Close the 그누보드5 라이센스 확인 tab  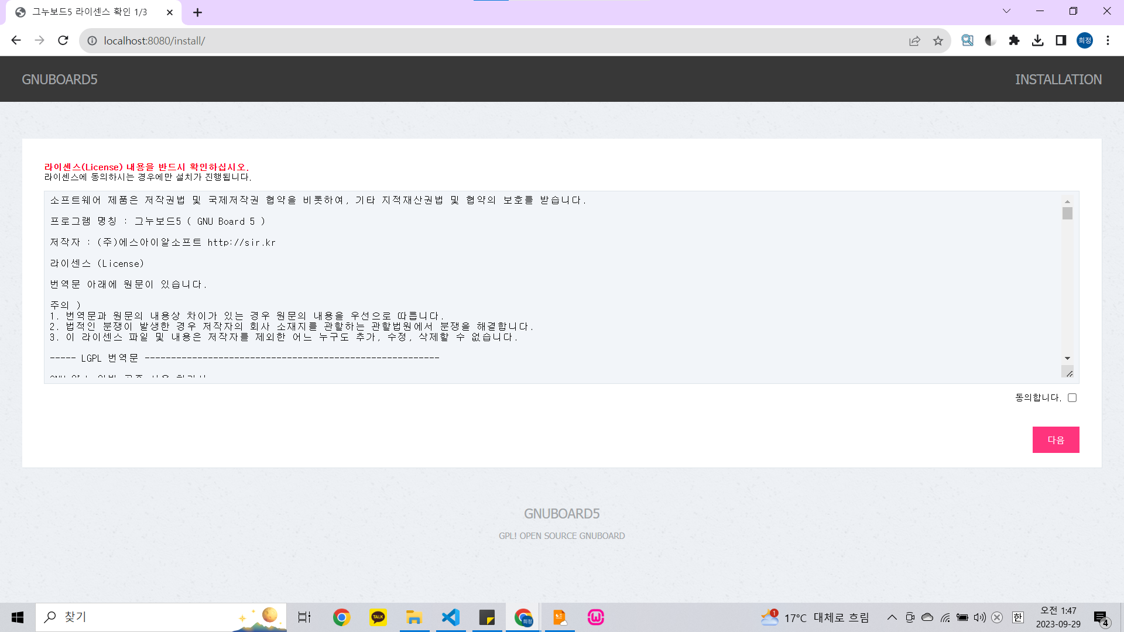pyautogui.click(x=170, y=12)
